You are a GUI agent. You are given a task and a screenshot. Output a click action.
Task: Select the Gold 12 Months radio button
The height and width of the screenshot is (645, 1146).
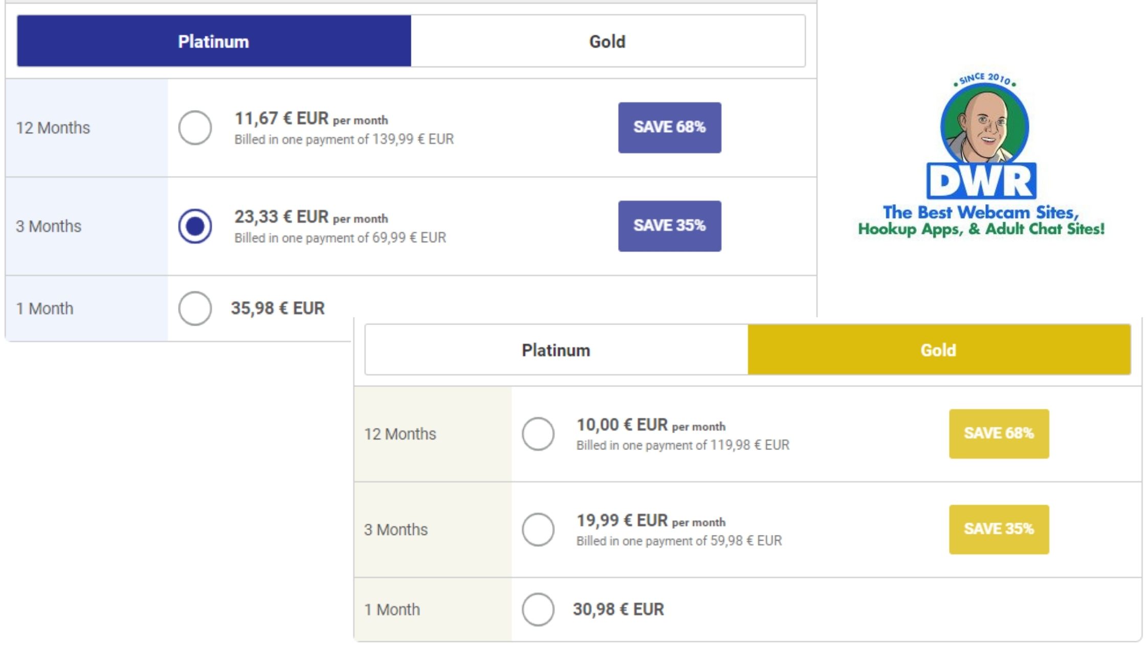[538, 434]
